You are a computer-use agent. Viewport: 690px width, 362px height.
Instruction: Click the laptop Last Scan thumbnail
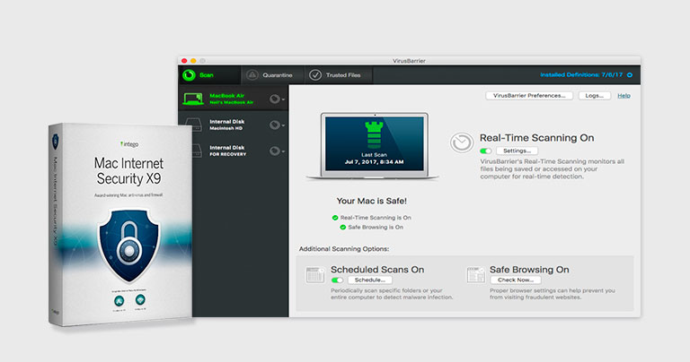373,146
